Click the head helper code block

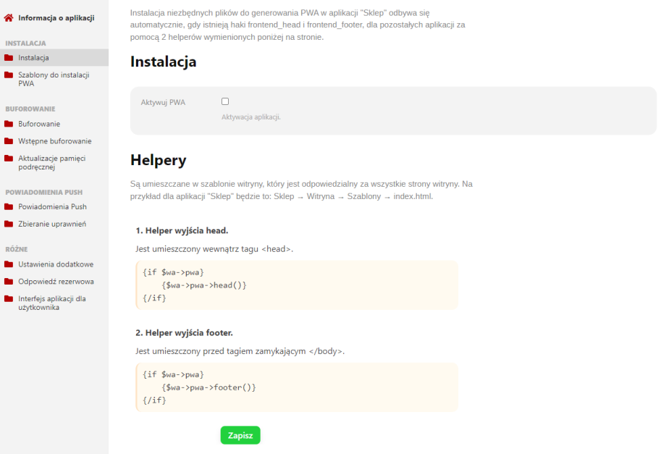click(296, 285)
